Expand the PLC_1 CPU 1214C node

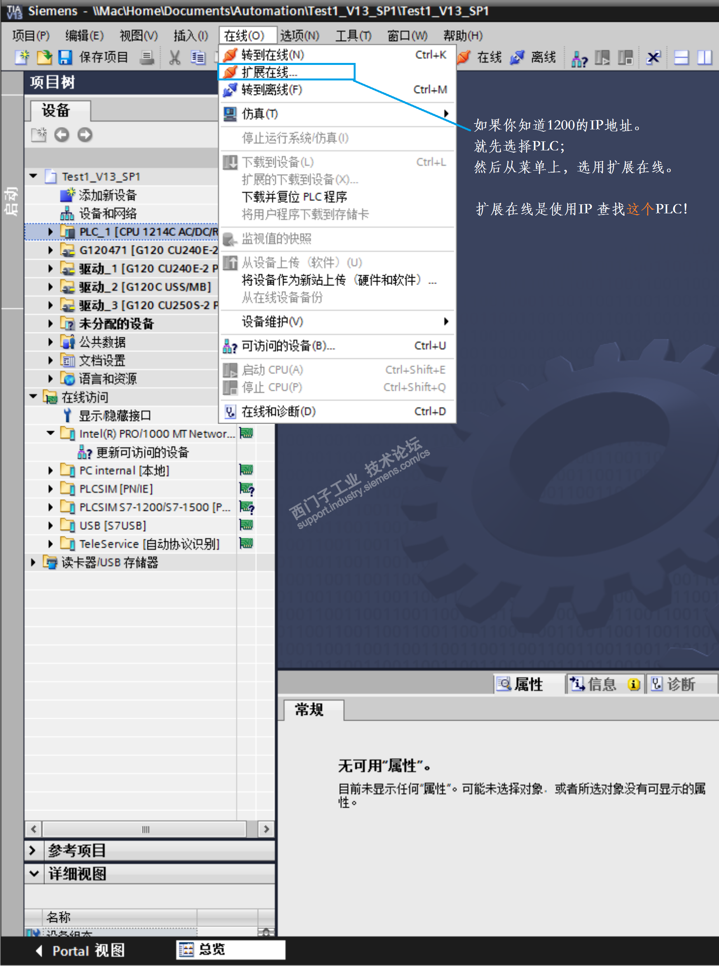coord(51,232)
